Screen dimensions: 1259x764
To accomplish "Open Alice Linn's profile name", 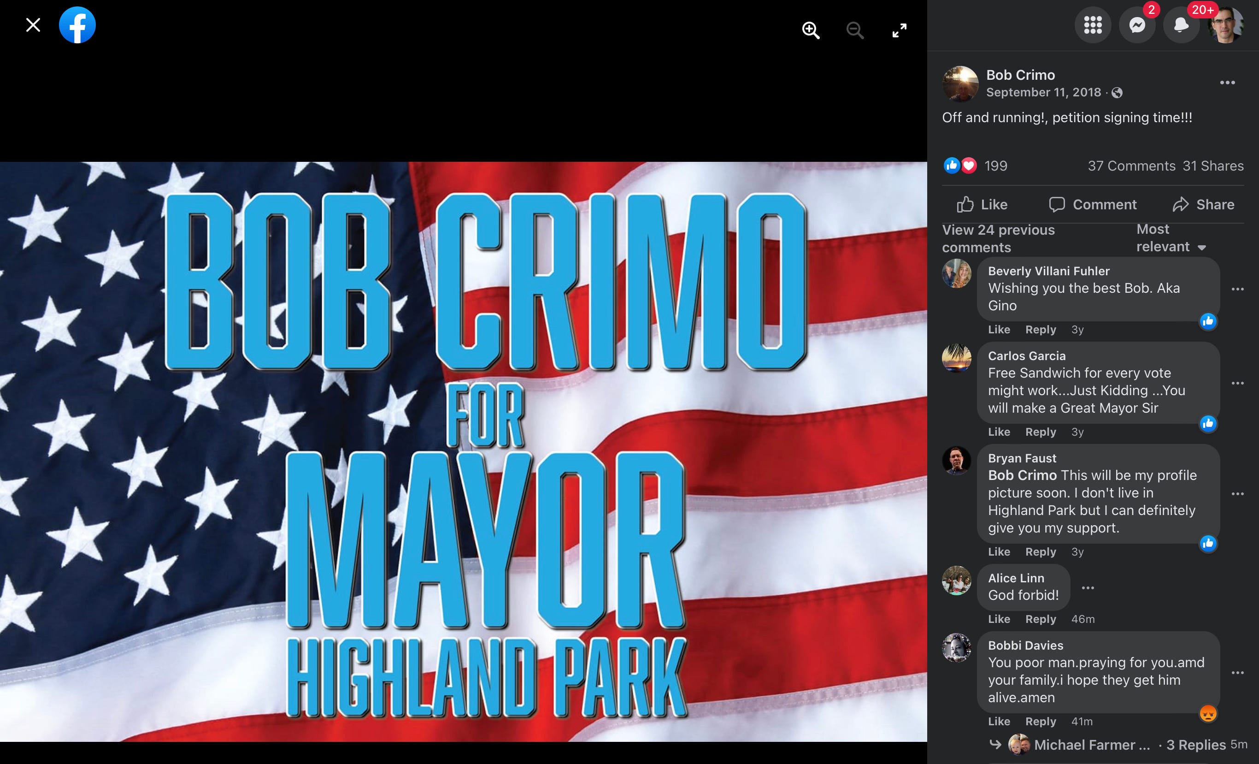I will click(1016, 578).
